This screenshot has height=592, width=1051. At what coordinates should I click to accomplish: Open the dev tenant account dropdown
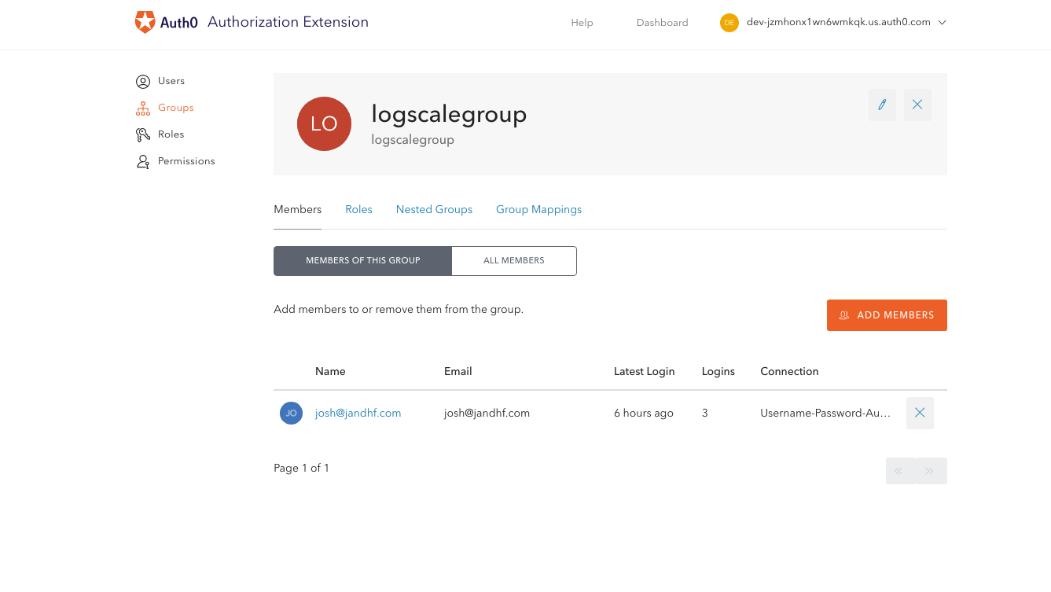(832, 22)
